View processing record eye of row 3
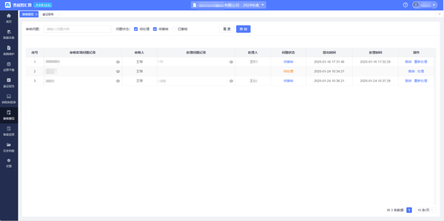This screenshot has width=444, height=221. pos(231,81)
